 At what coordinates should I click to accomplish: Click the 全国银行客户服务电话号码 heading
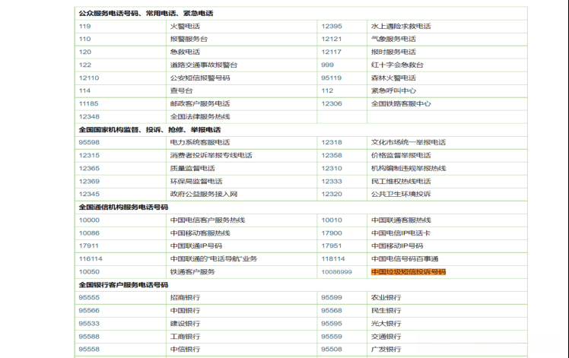coord(123,285)
